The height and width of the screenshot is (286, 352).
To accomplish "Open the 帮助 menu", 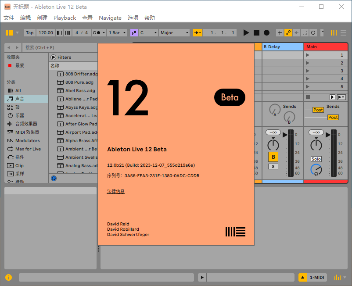I will pos(149,18).
